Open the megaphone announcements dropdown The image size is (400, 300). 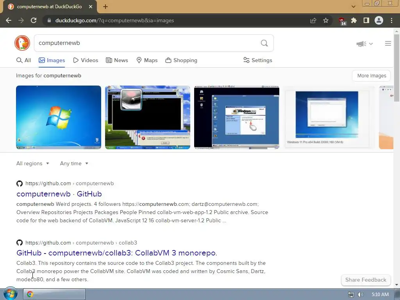click(364, 44)
